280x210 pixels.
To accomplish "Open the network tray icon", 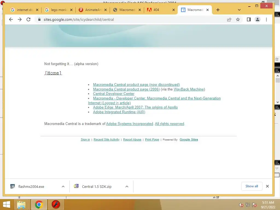I will point(248,205).
